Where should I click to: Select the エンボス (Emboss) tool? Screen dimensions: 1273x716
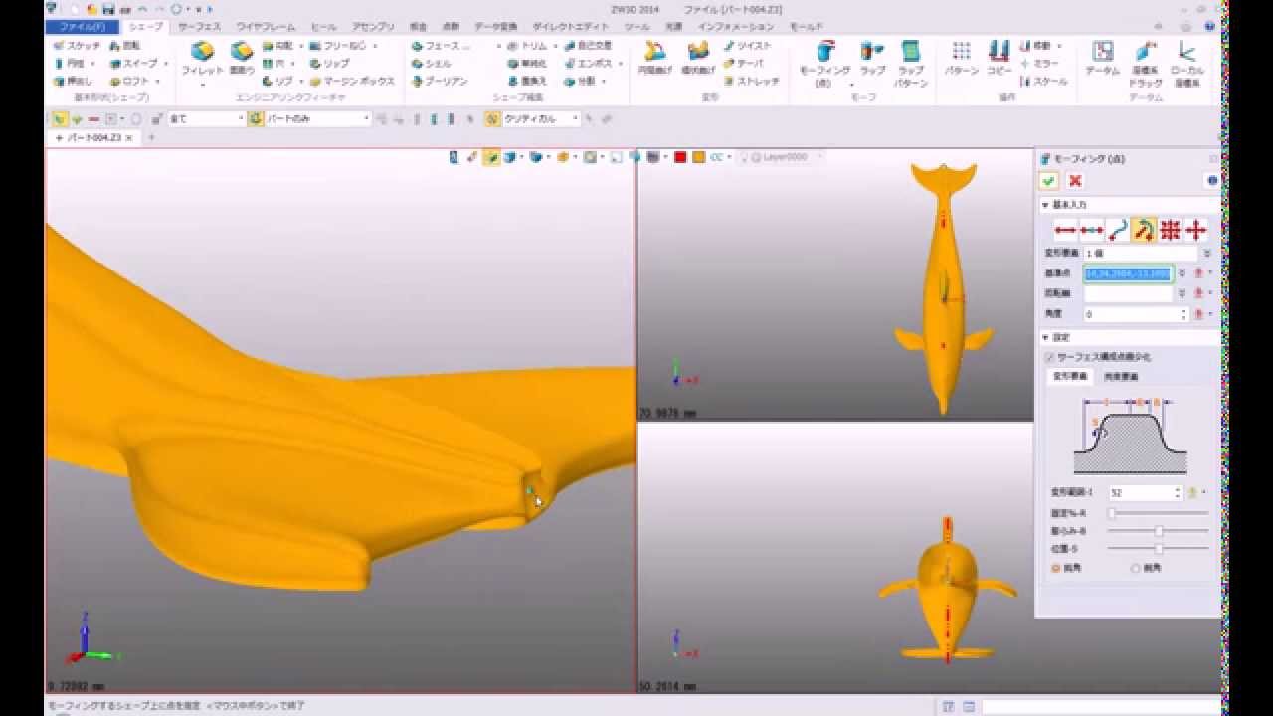[589, 63]
